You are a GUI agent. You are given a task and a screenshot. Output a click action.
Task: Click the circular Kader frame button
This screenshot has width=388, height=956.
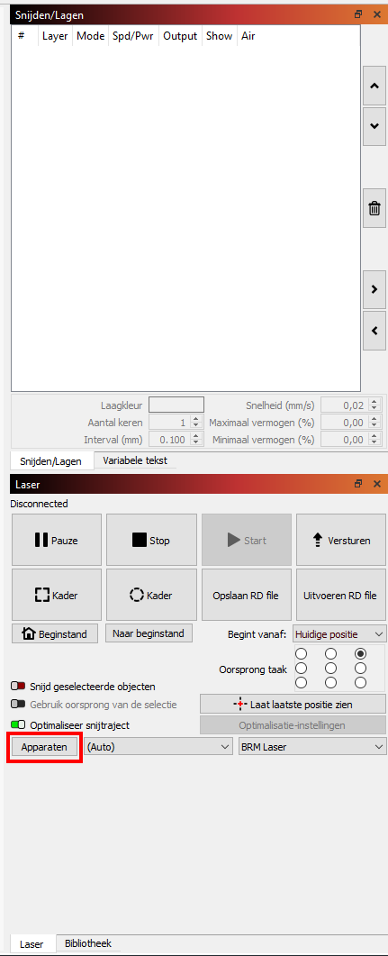pyautogui.click(x=151, y=595)
